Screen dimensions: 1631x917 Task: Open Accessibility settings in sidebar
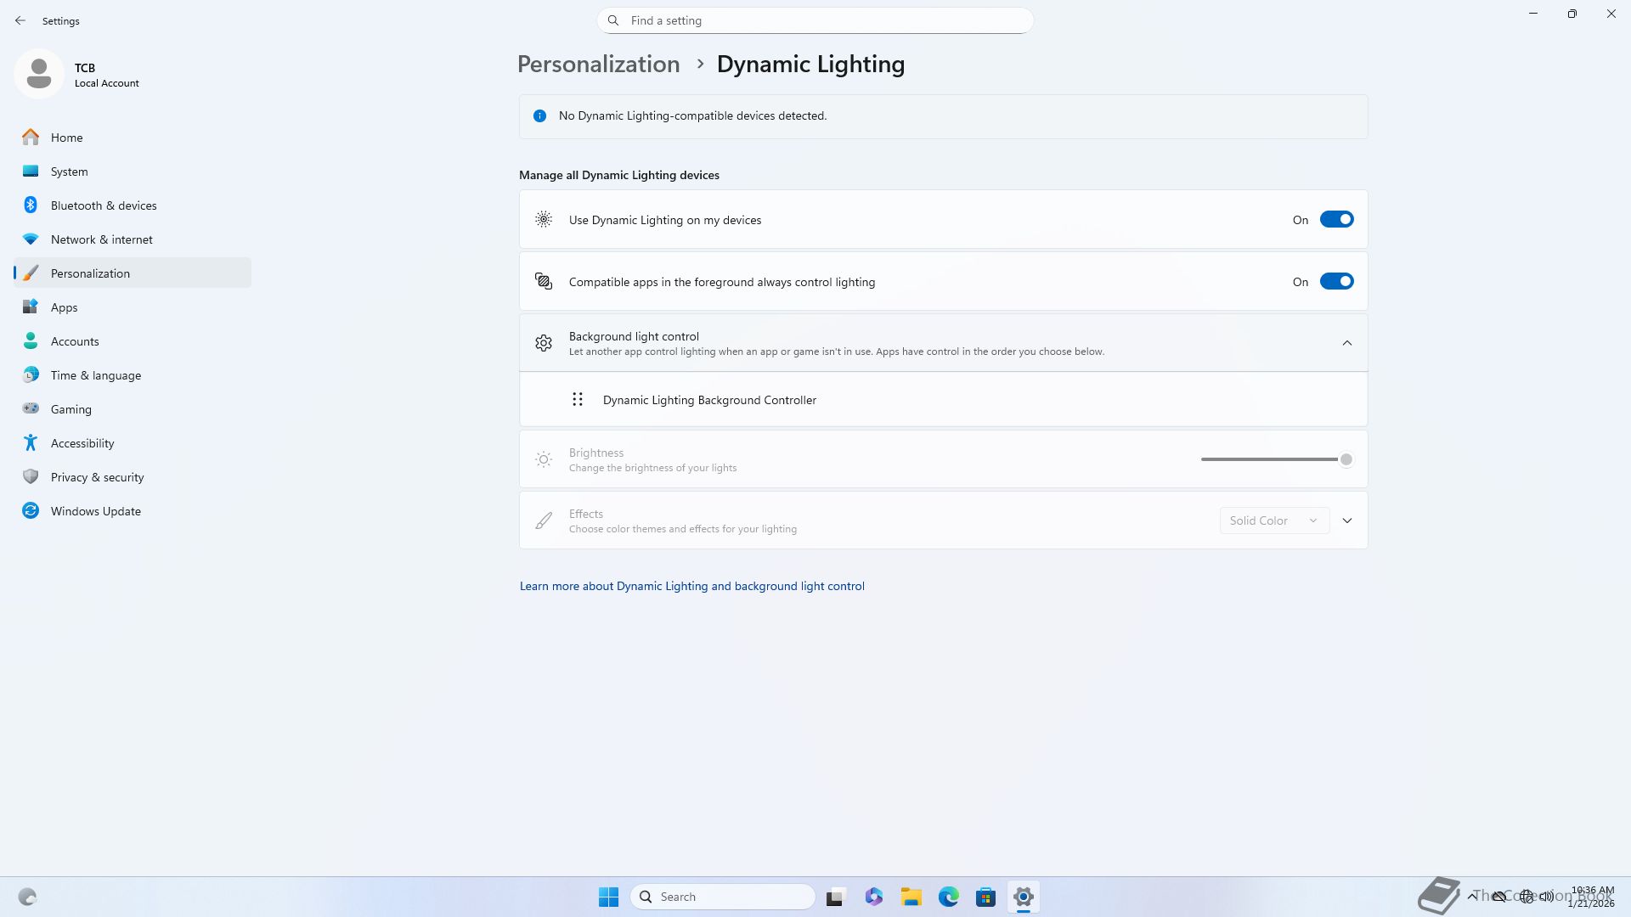[x=82, y=443]
